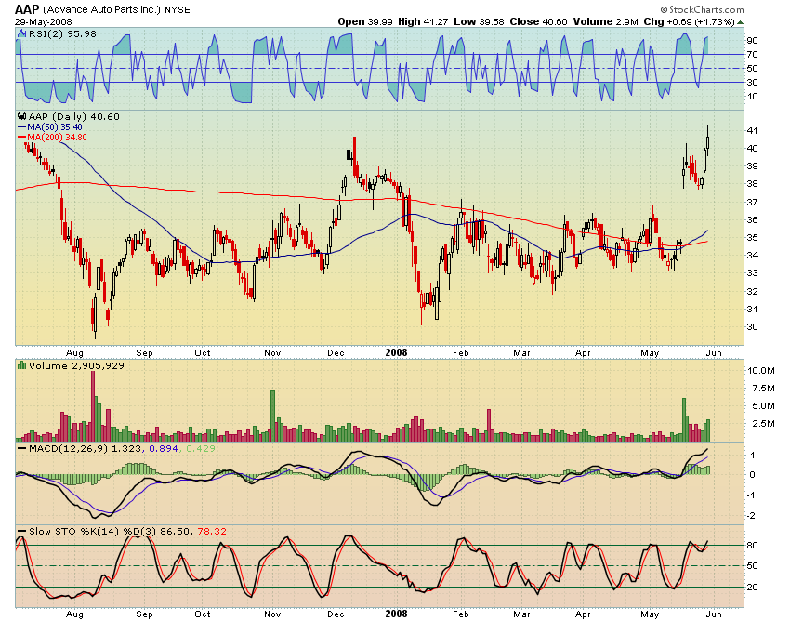Select the Slow STO %K(14) %D(3) label
The height and width of the screenshot is (621, 790).
click(x=92, y=531)
